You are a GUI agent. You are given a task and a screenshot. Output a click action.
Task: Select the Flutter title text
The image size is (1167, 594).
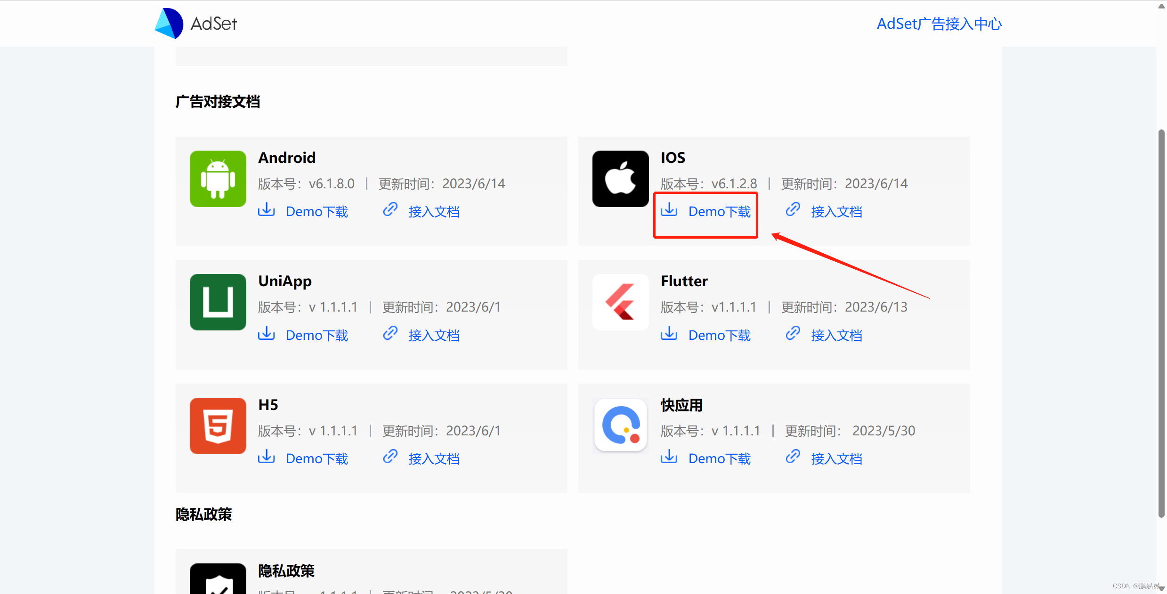click(684, 281)
